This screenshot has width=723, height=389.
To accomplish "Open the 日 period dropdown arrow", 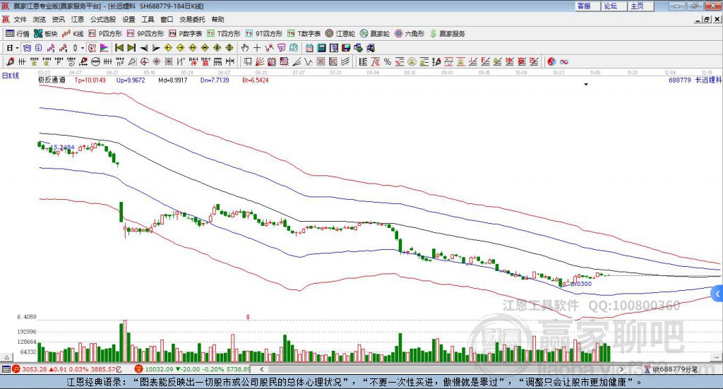I will point(17,48).
